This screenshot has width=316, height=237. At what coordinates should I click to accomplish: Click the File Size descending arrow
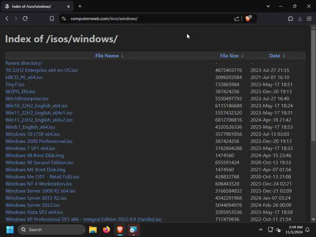pyautogui.click(x=243, y=56)
